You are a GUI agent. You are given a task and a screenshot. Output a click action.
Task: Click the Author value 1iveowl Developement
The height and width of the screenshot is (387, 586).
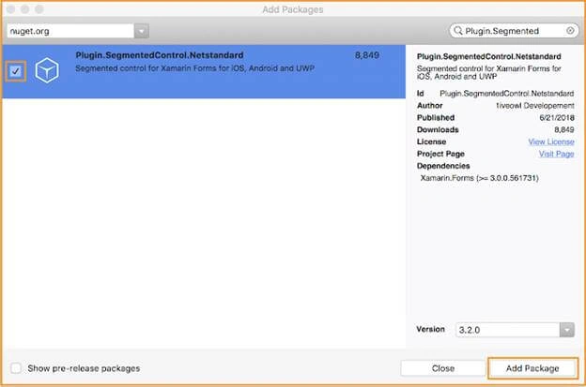[534, 106]
